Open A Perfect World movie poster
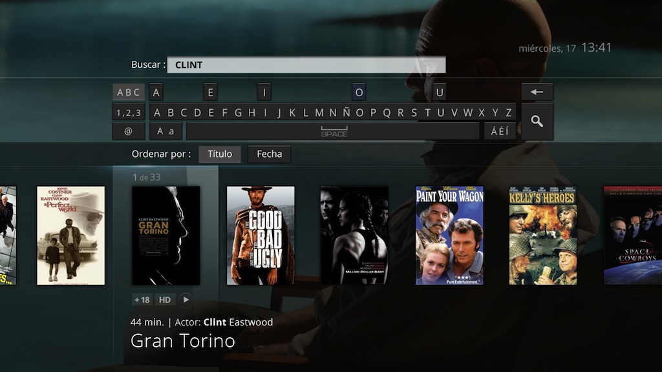Screen dimensions: 662x372 click(x=70, y=236)
